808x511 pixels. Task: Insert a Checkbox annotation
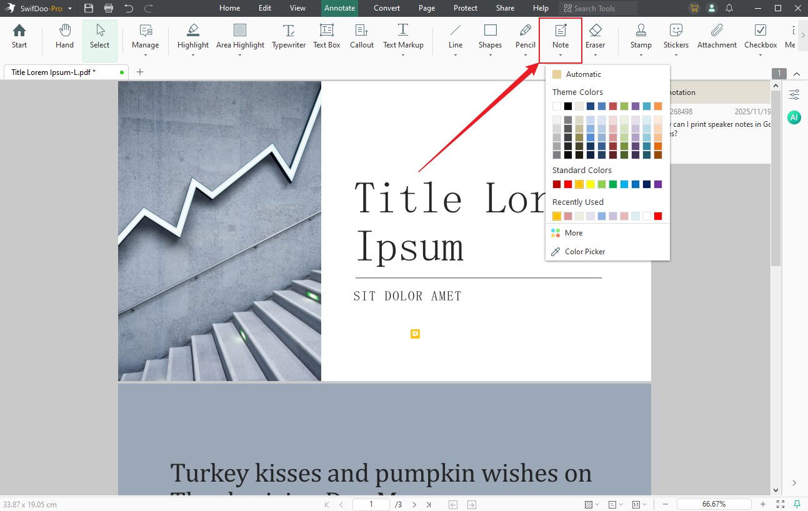point(760,36)
